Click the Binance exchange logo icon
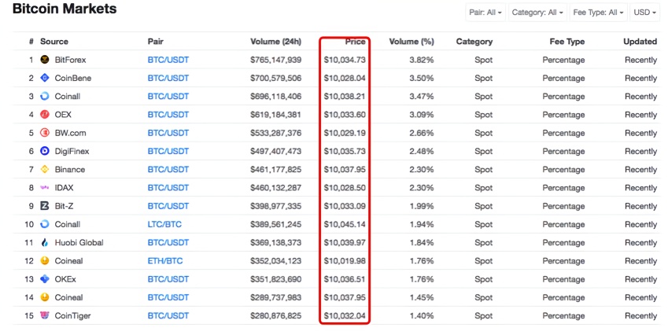The width and height of the screenshot is (668, 331). (x=45, y=170)
